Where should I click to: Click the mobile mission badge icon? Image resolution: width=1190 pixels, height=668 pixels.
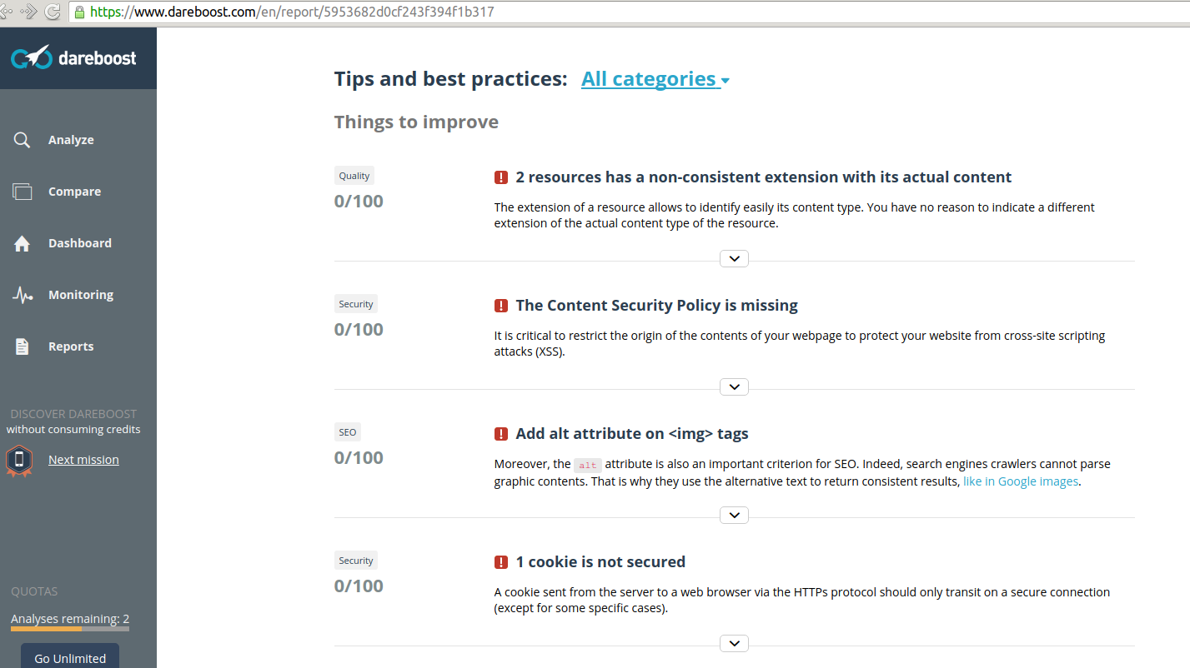[x=19, y=460]
